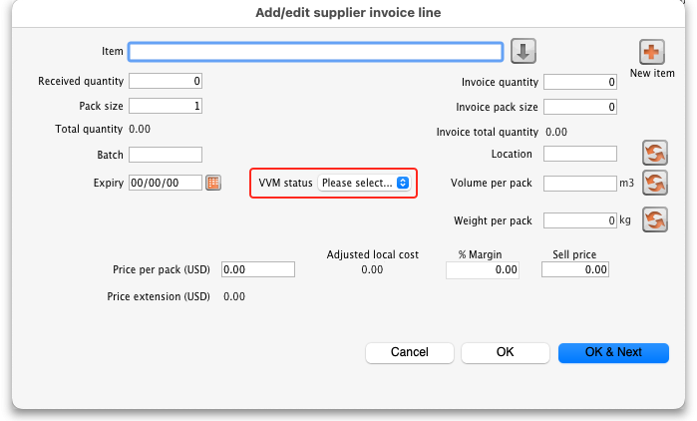Click the New item plus icon
The image size is (697, 421).
(651, 53)
